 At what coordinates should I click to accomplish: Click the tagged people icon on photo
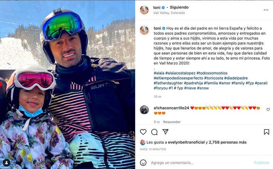[6, 163]
